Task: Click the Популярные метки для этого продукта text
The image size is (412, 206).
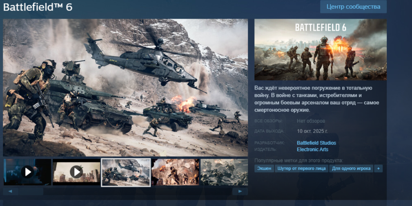Action: pyautogui.click(x=299, y=160)
